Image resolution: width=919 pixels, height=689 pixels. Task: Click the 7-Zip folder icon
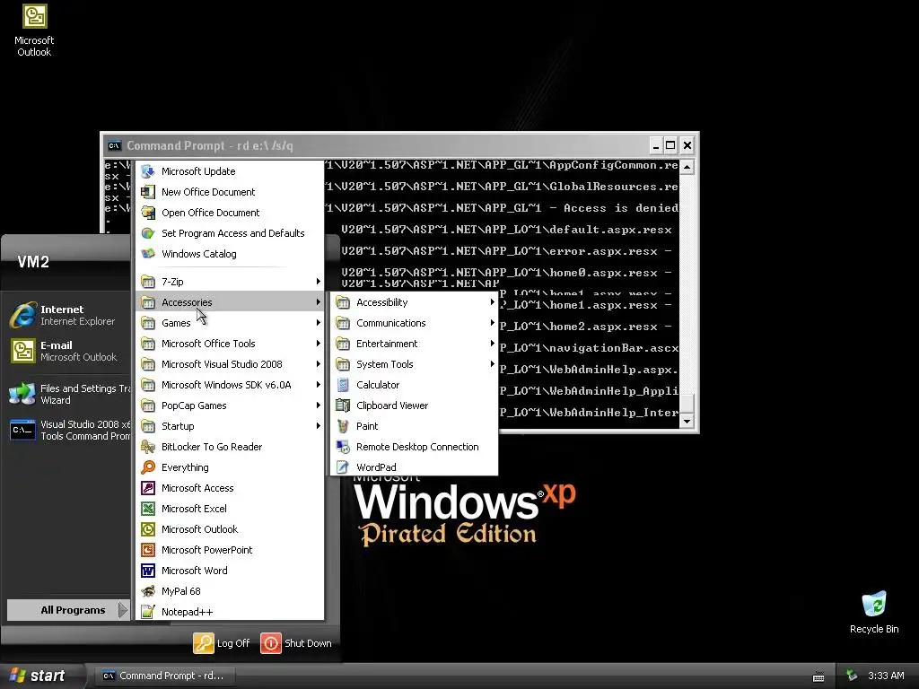[148, 282]
